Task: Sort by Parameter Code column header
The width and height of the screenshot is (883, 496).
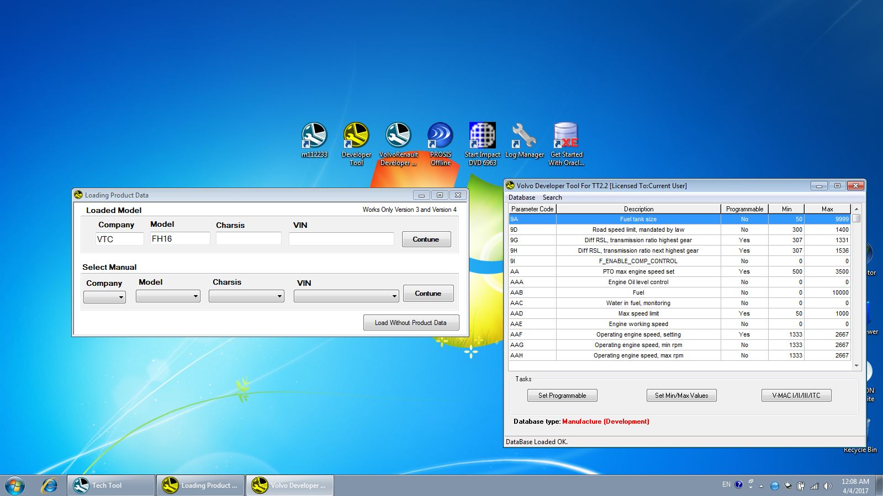Action: click(532, 209)
